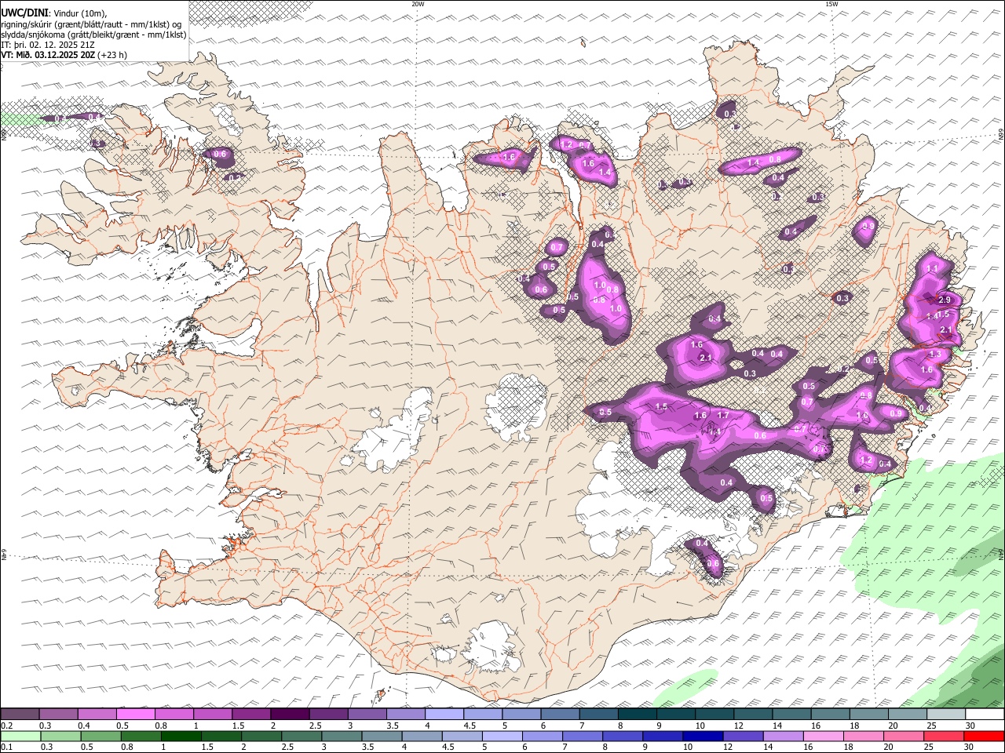Click the '0.1' label under the rain legend
Image resolution: width=1005 pixels, height=753 pixels.
tap(6, 747)
